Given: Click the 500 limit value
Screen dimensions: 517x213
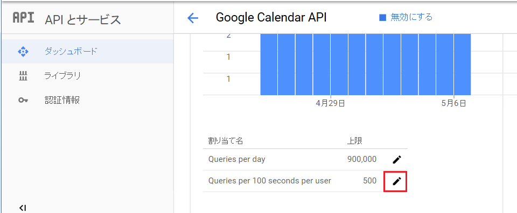Looking at the screenshot, I should tap(369, 181).
